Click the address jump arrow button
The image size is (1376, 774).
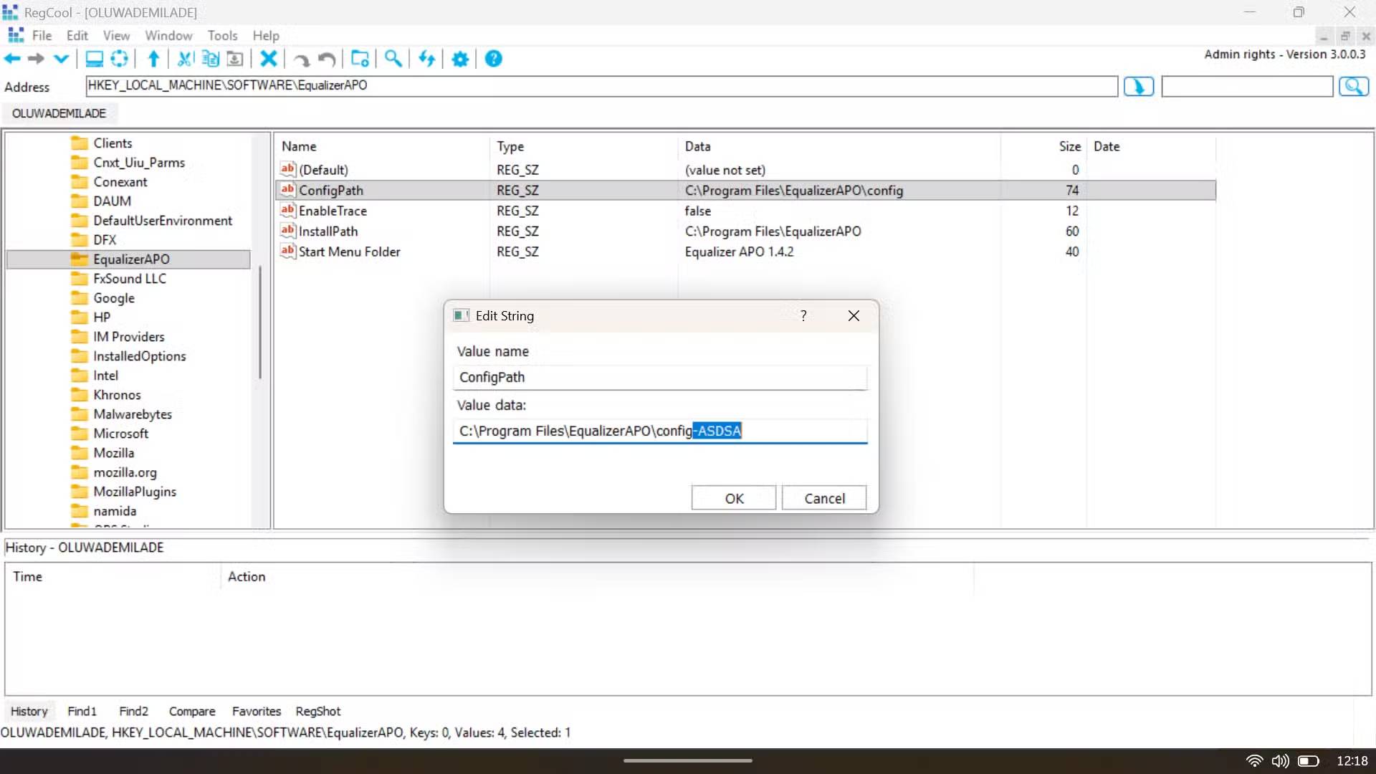tap(1138, 86)
